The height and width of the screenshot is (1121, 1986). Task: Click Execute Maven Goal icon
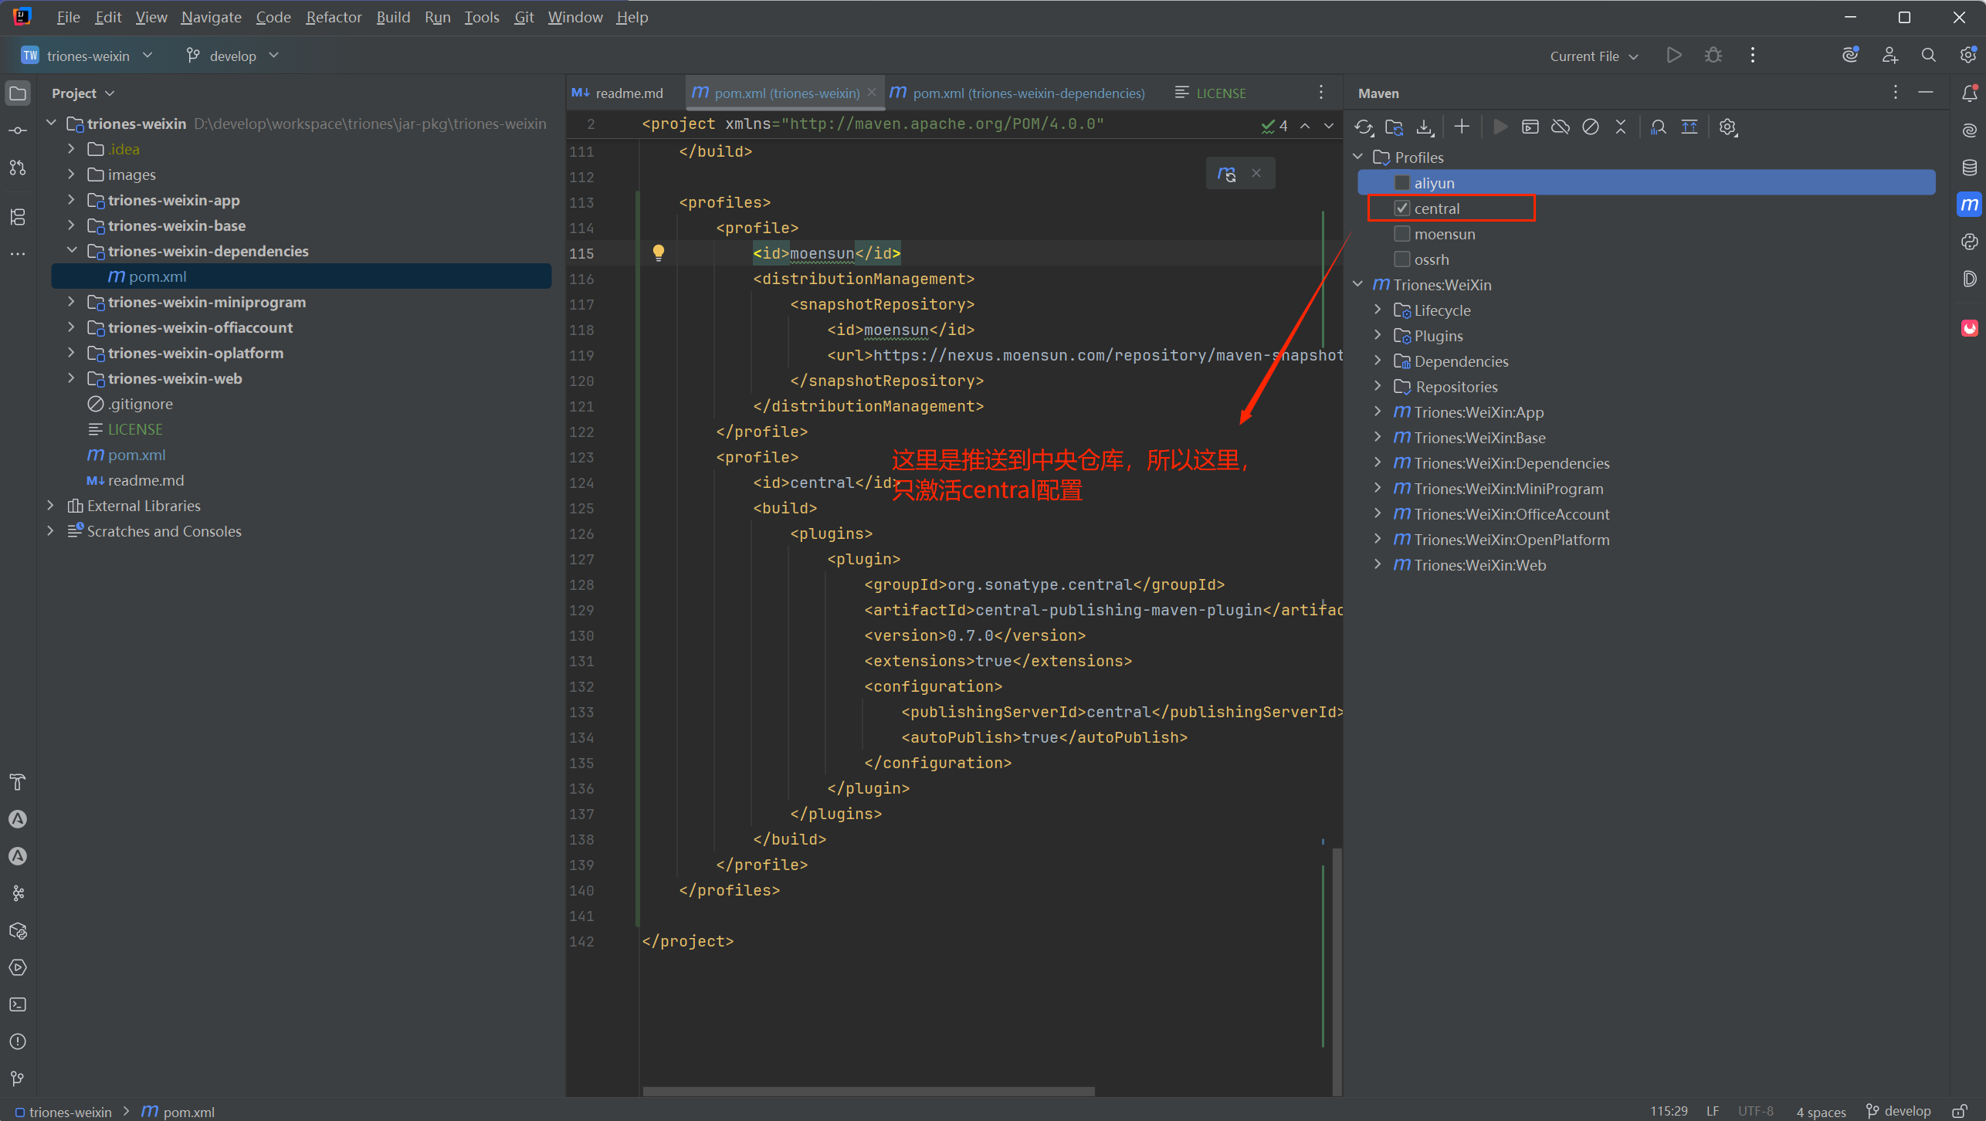point(1530,127)
